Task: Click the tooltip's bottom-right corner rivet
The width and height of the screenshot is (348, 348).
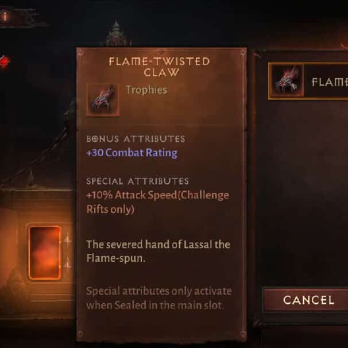Action: pyautogui.click(x=242, y=334)
